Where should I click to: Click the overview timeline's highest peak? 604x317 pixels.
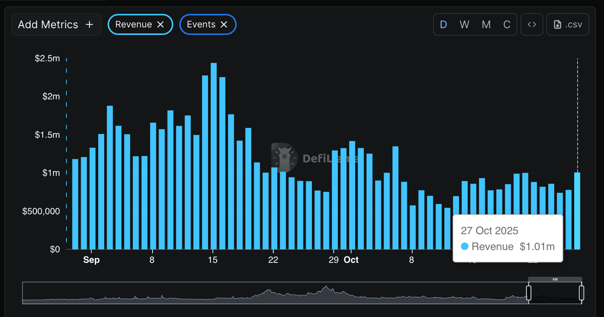pos(326,288)
